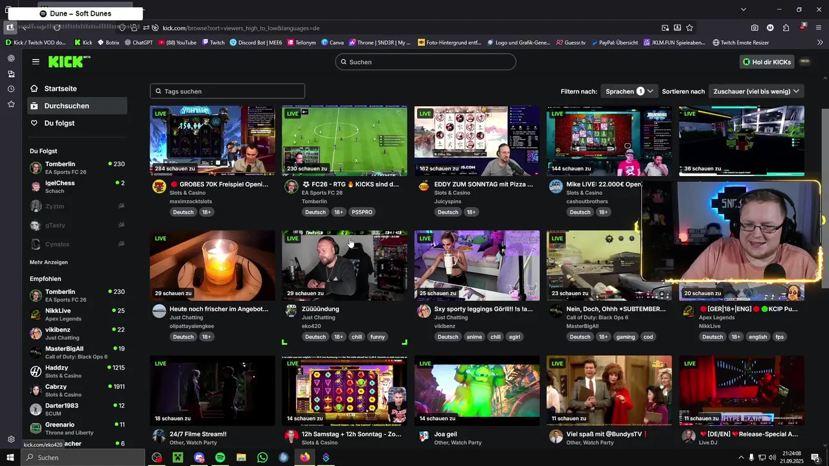Screen dimensions: 829x466
Task: Click cashoutbrothers channel name
Action: [x=587, y=201]
